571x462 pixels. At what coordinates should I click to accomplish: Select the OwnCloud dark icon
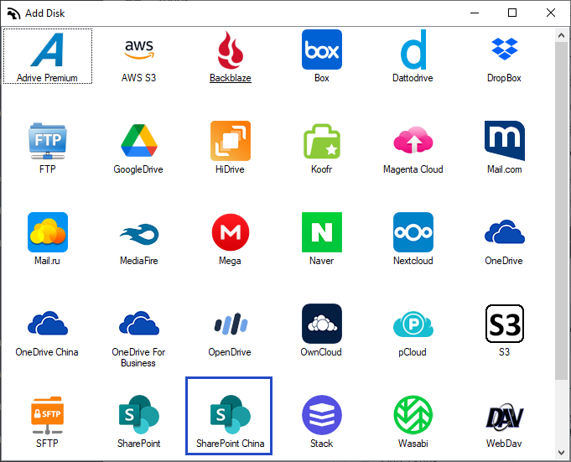click(x=322, y=324)
